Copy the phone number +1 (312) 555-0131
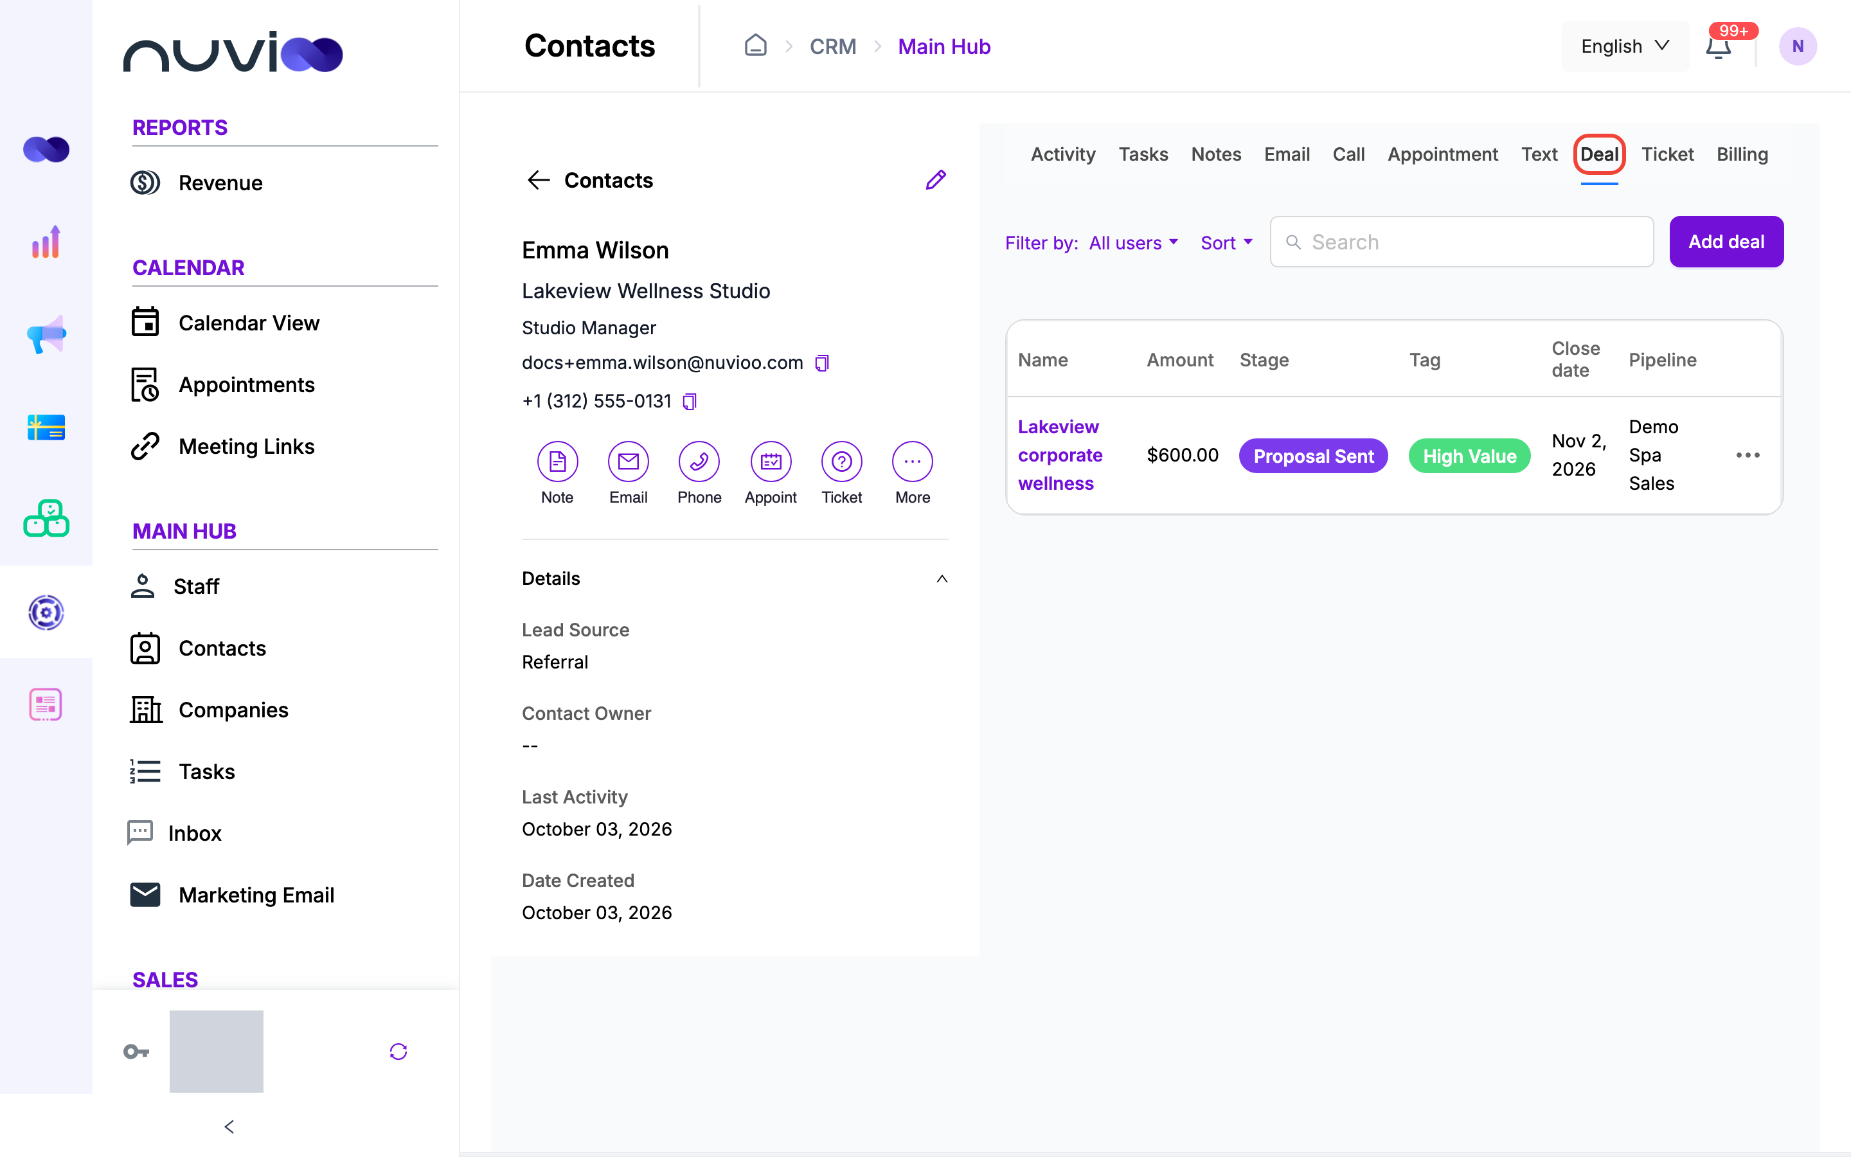 (x=690, y=401)
